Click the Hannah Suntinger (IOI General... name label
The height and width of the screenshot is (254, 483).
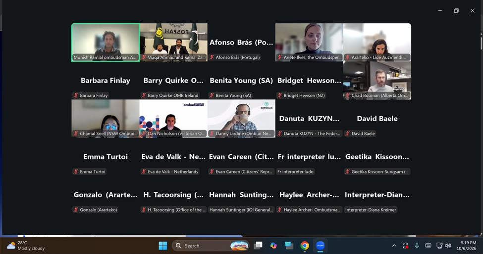[241, 210]
